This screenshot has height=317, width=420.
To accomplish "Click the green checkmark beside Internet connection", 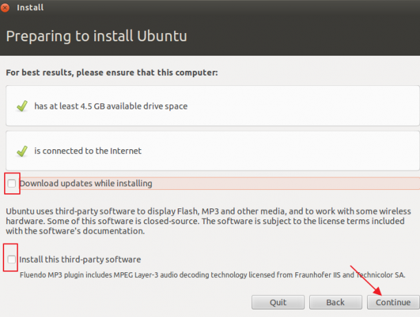I will point(22,151).
